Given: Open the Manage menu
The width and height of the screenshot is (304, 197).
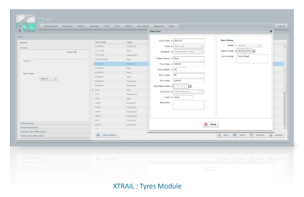Looking at the screenshot, I should 67,26.
